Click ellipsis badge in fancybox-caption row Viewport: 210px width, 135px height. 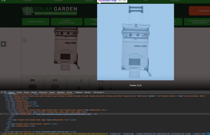coord(52,124)
